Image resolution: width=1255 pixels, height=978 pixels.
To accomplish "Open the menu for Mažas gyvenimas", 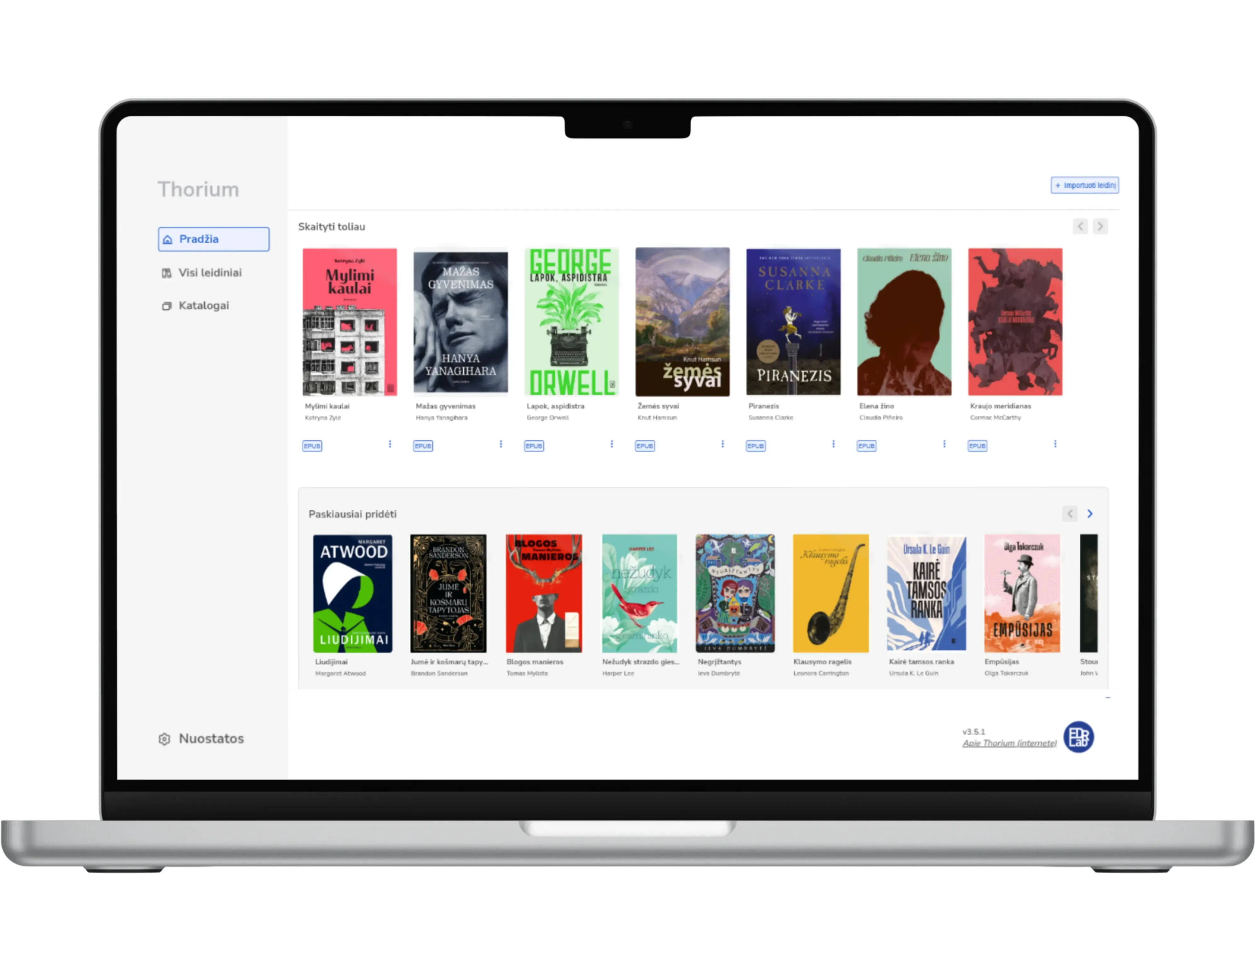I will coord(501,444).
